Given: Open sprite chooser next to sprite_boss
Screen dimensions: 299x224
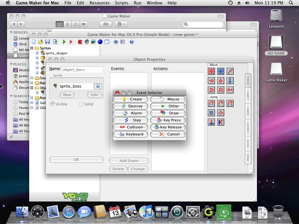Looking at the screenshot, I should (98, 86).
